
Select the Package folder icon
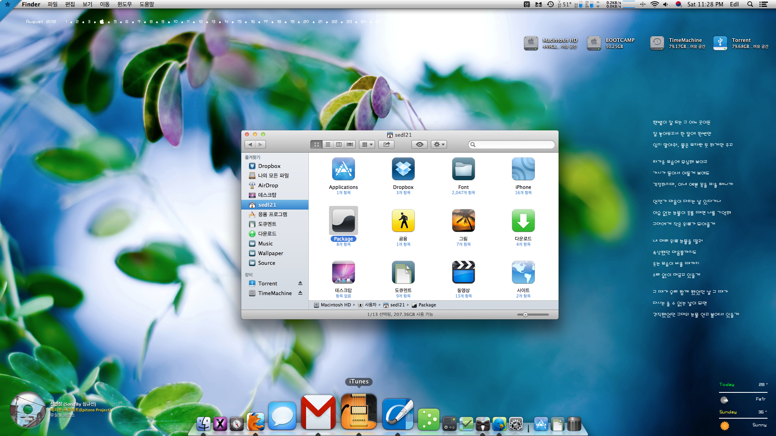pos(343,220)
